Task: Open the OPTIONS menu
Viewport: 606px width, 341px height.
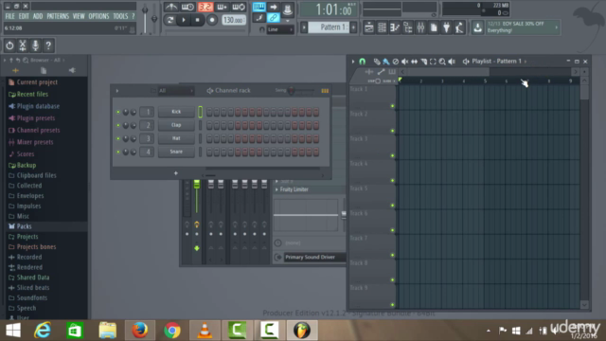Action: pos(98,16)
